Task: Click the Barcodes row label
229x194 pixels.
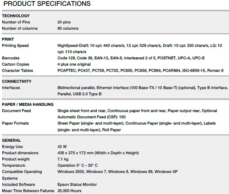Action: pyautogui.click(x=10, y=58)
